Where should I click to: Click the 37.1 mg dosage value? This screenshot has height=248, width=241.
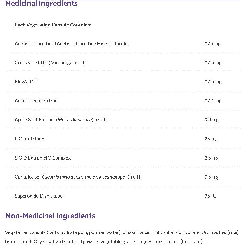pyautogui.click(x=213, y=101)
